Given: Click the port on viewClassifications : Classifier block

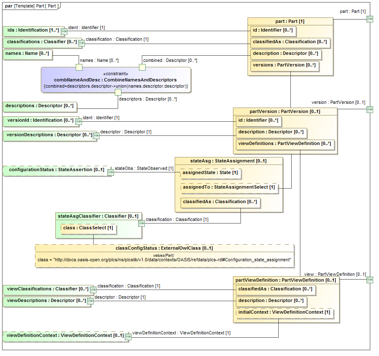Looking at the screenshot, I should (93, 290).
